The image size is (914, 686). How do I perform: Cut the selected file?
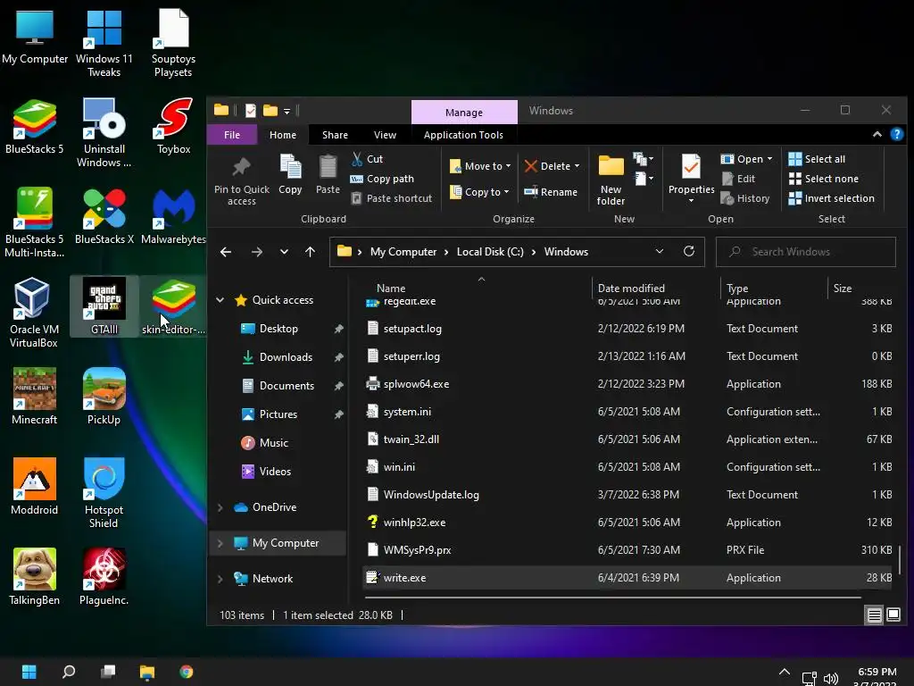coord(367,159)
